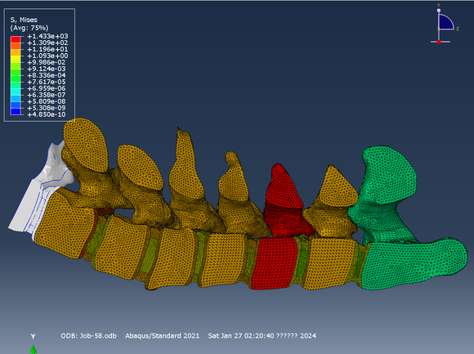This screenshot has height=354, width=474.
Task: Select the red highlighted vertebral body
Action: pyautogui.click(x=274, y=263)
